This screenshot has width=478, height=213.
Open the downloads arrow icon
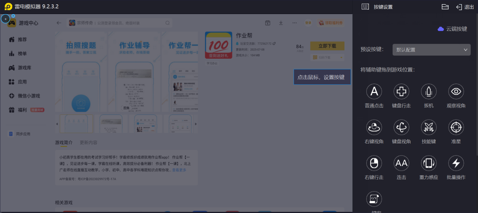(x=281, y=23)
